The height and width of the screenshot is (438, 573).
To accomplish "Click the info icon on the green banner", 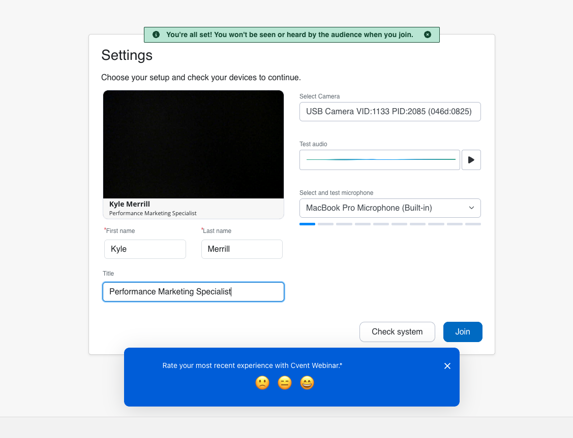I will [x=156, y=35].
